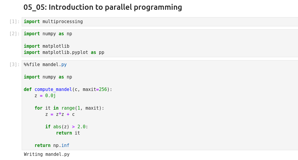Select the cell prompt labeled [3]
This screenshot has width=298, height=160.
click(x=14, y=65)
